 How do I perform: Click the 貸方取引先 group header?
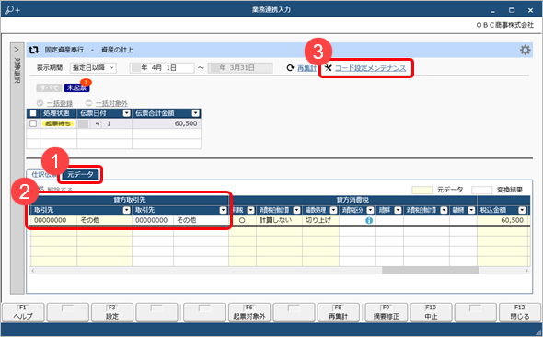click(130, 200)
